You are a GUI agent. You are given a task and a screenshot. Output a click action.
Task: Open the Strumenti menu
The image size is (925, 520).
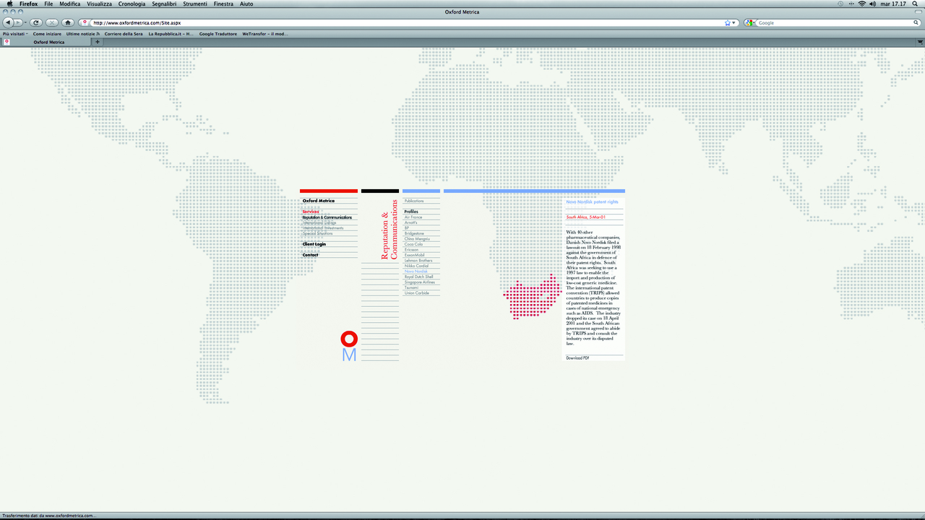click(x=195, y=4)
